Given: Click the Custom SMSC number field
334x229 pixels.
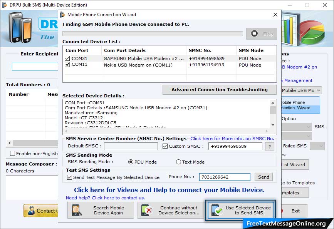Looking at the screenshot, I should click(235, 146).
